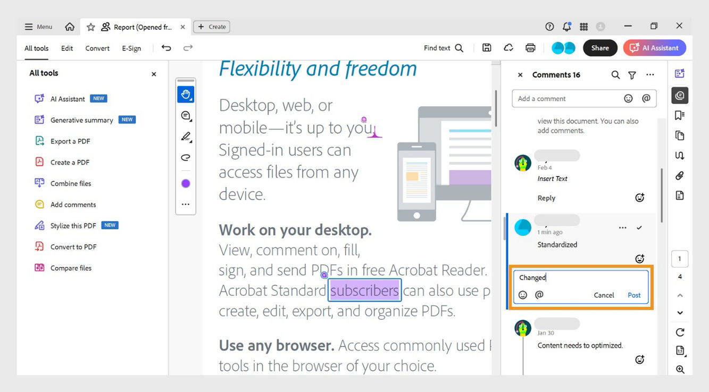This screenshot has width=709, height=392.
Task: Open the notifications bell icon
Action: [x=567, y=26]
